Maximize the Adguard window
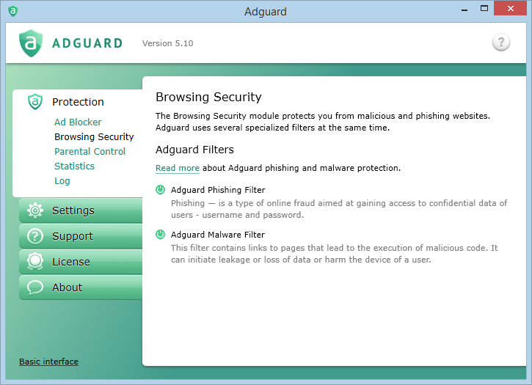 [484, 9]
